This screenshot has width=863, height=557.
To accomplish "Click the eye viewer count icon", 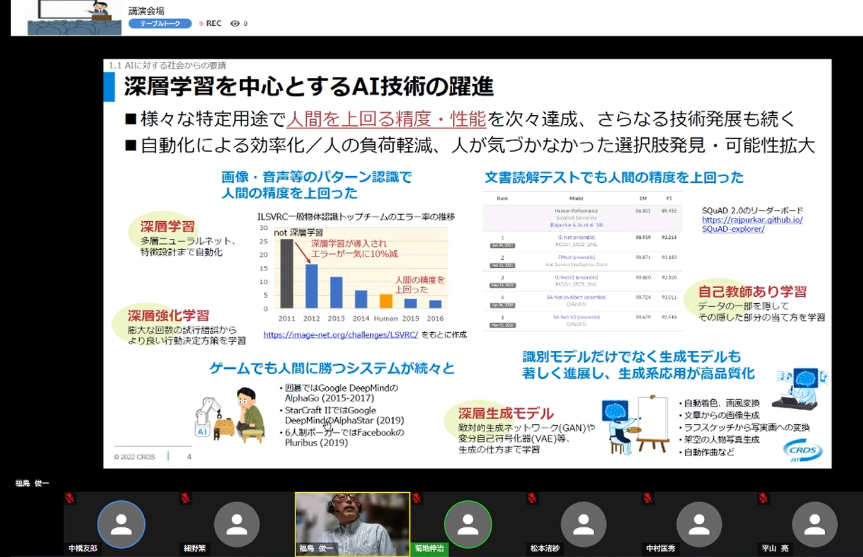I will coord(235,24).
